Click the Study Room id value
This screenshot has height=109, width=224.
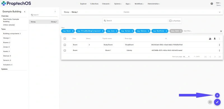click(167, 45)
